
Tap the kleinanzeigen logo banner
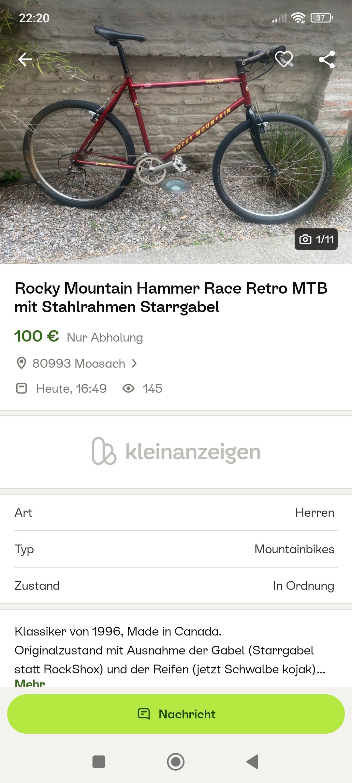click(x=176, y=452)
